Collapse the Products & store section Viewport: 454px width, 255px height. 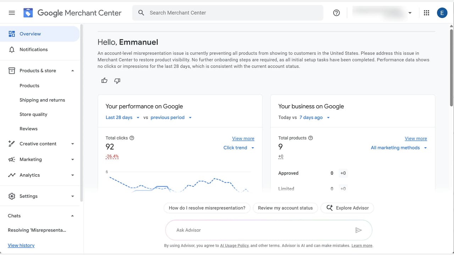(x=73, y=71)
